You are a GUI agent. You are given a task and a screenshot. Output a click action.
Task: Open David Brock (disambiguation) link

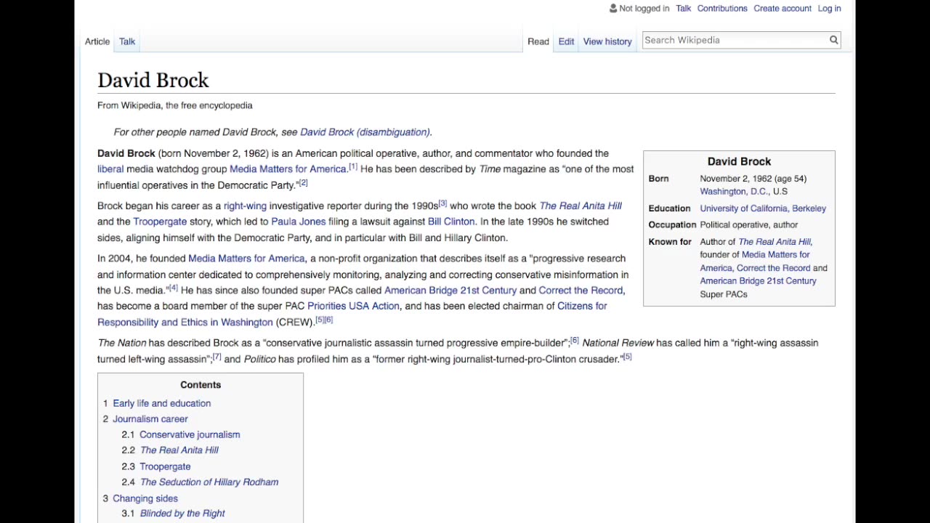[x=365, y=132]
